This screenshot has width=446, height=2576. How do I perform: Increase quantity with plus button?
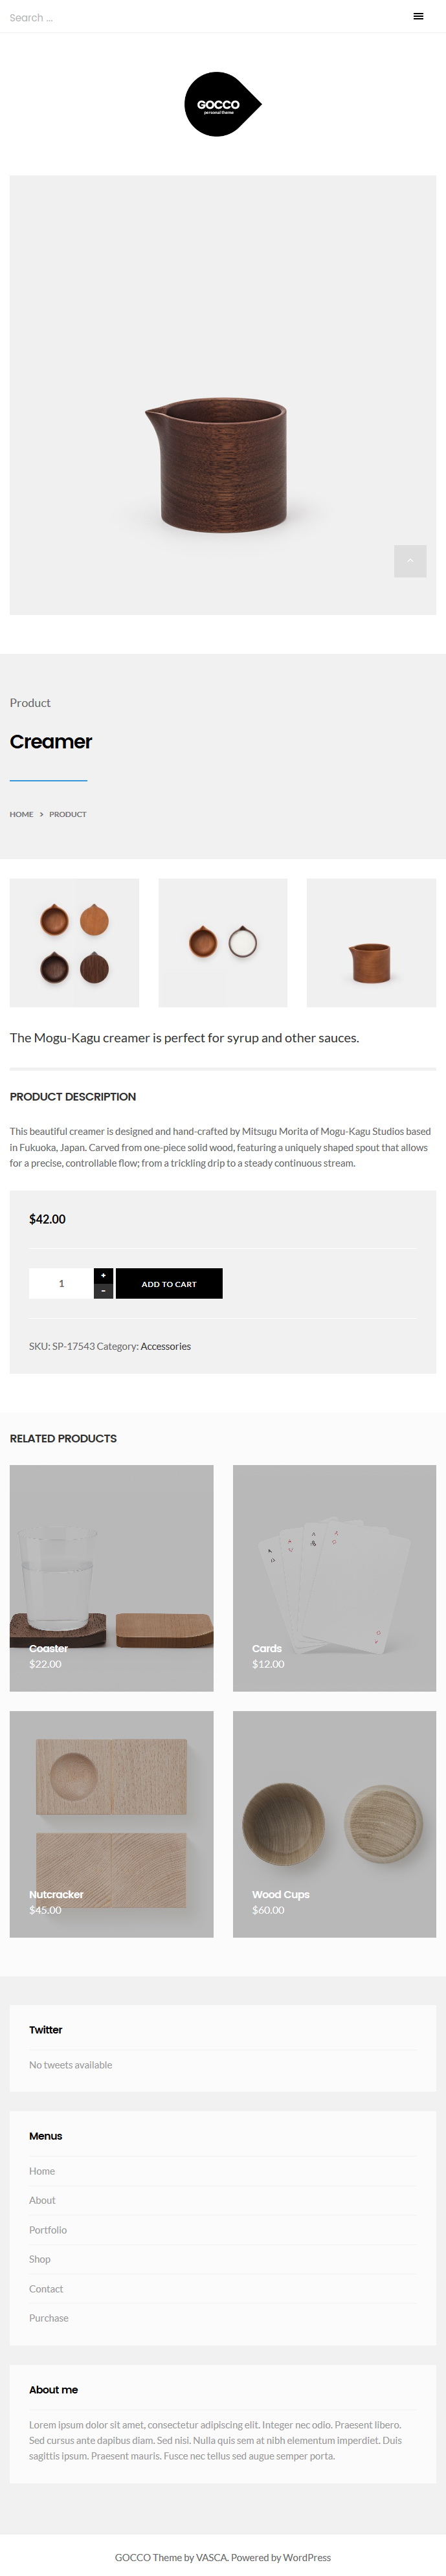coord(103,1275)
